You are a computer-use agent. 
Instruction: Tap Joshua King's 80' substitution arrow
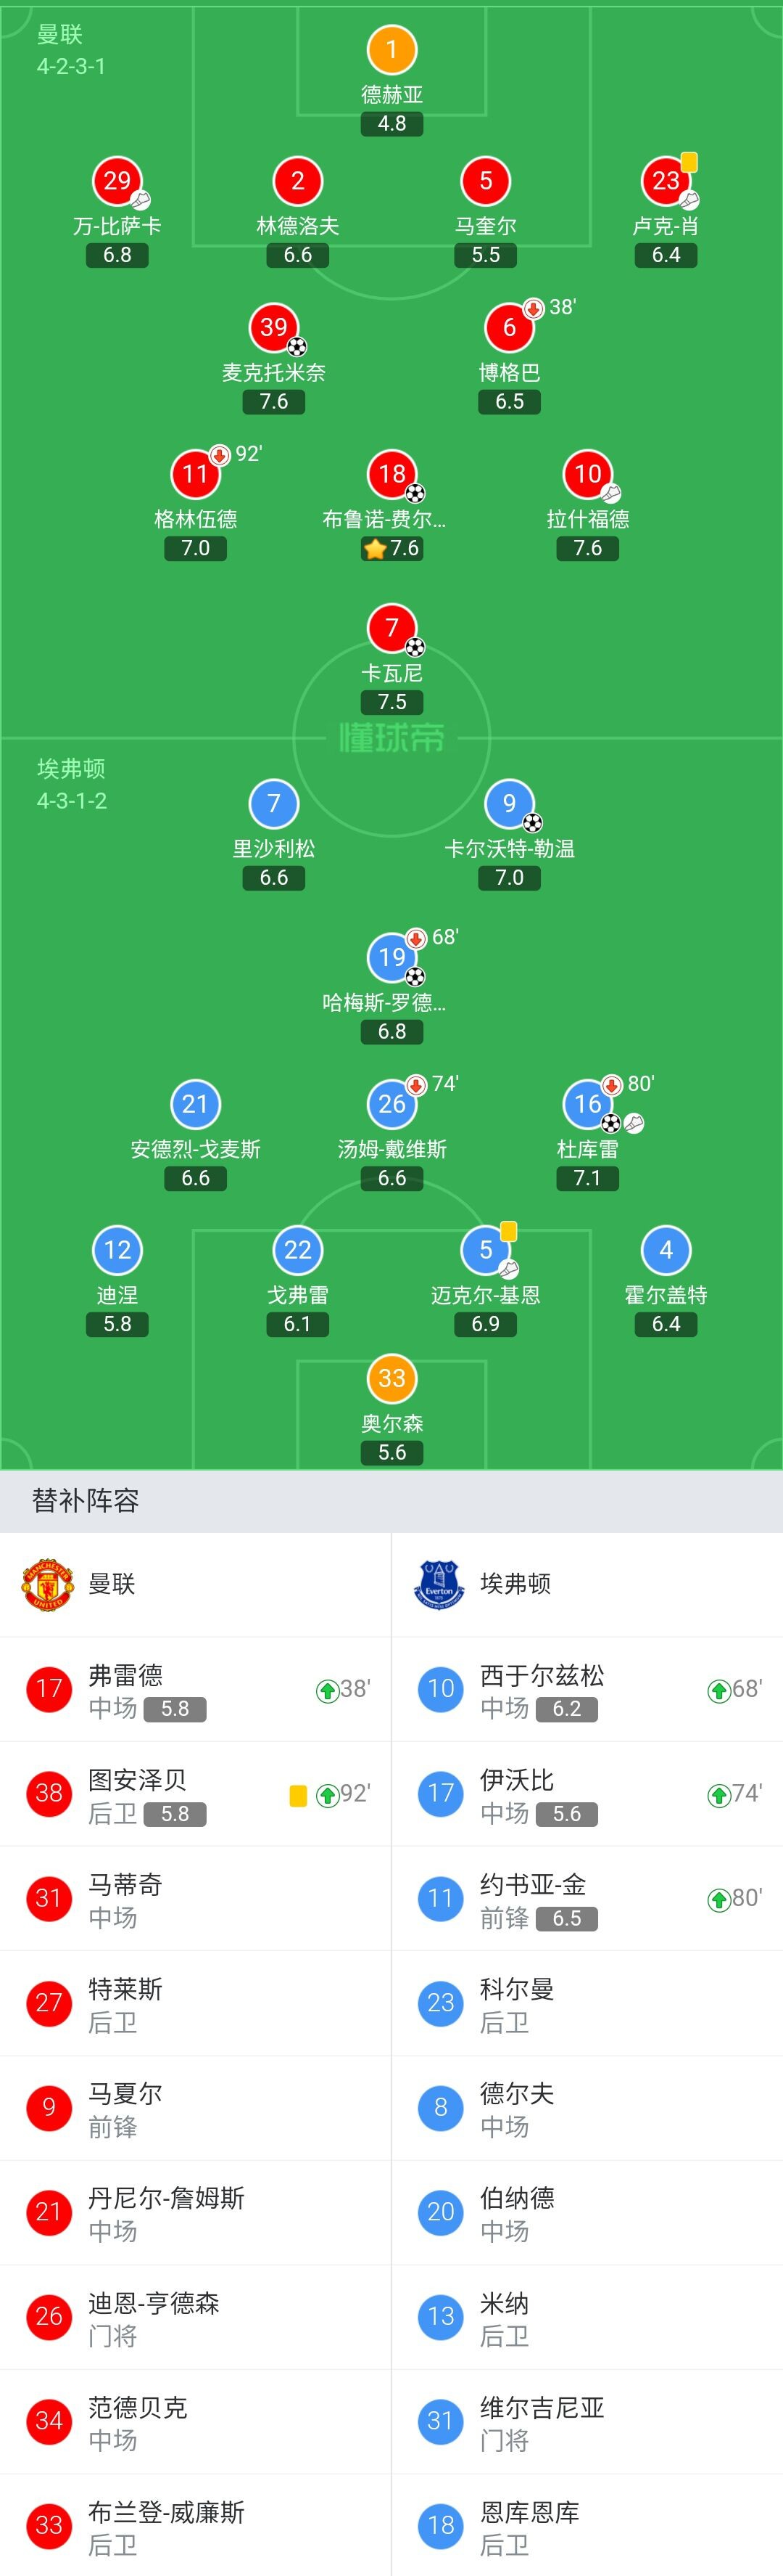click(x=718, y=1900)
